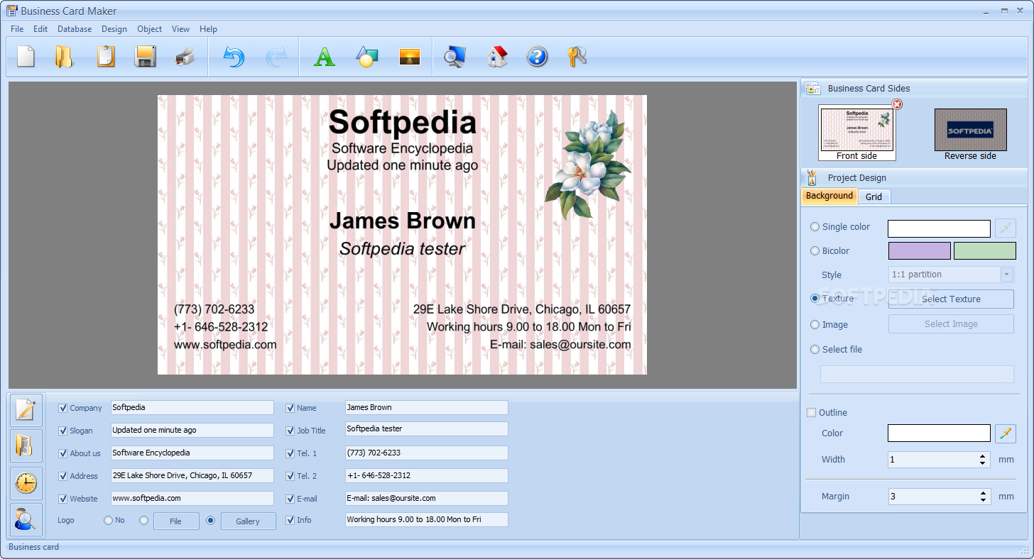This screenshot has width=1034, height=559.
Task: Expand the Style partition dropdown
Action: 1006,275
